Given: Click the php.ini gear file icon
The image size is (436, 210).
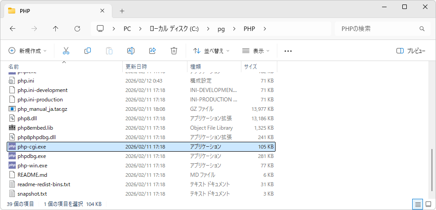Looking at the screenshot, I should click(12, 81).
